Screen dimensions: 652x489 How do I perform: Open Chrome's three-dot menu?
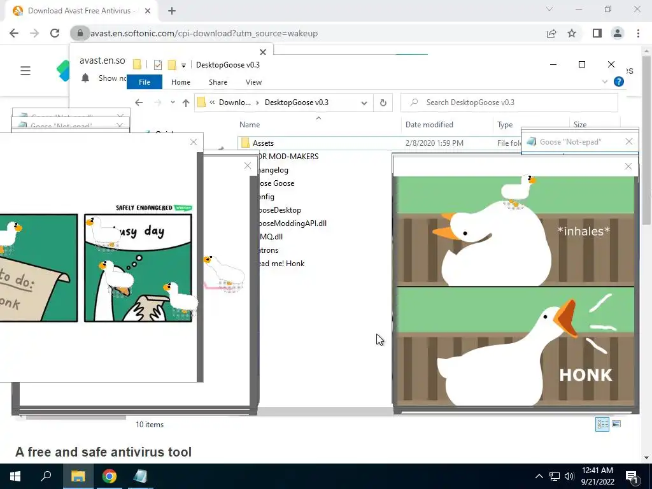(x=638, y=33)
